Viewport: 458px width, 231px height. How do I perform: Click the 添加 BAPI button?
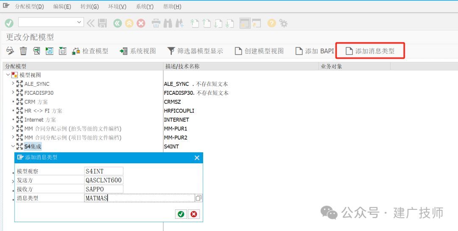(x=315, y=51)
